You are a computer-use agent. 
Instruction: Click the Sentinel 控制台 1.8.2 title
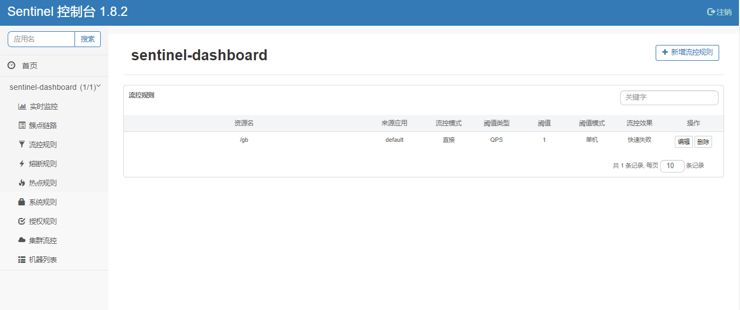pyautogui.click(x=67, y=12)
